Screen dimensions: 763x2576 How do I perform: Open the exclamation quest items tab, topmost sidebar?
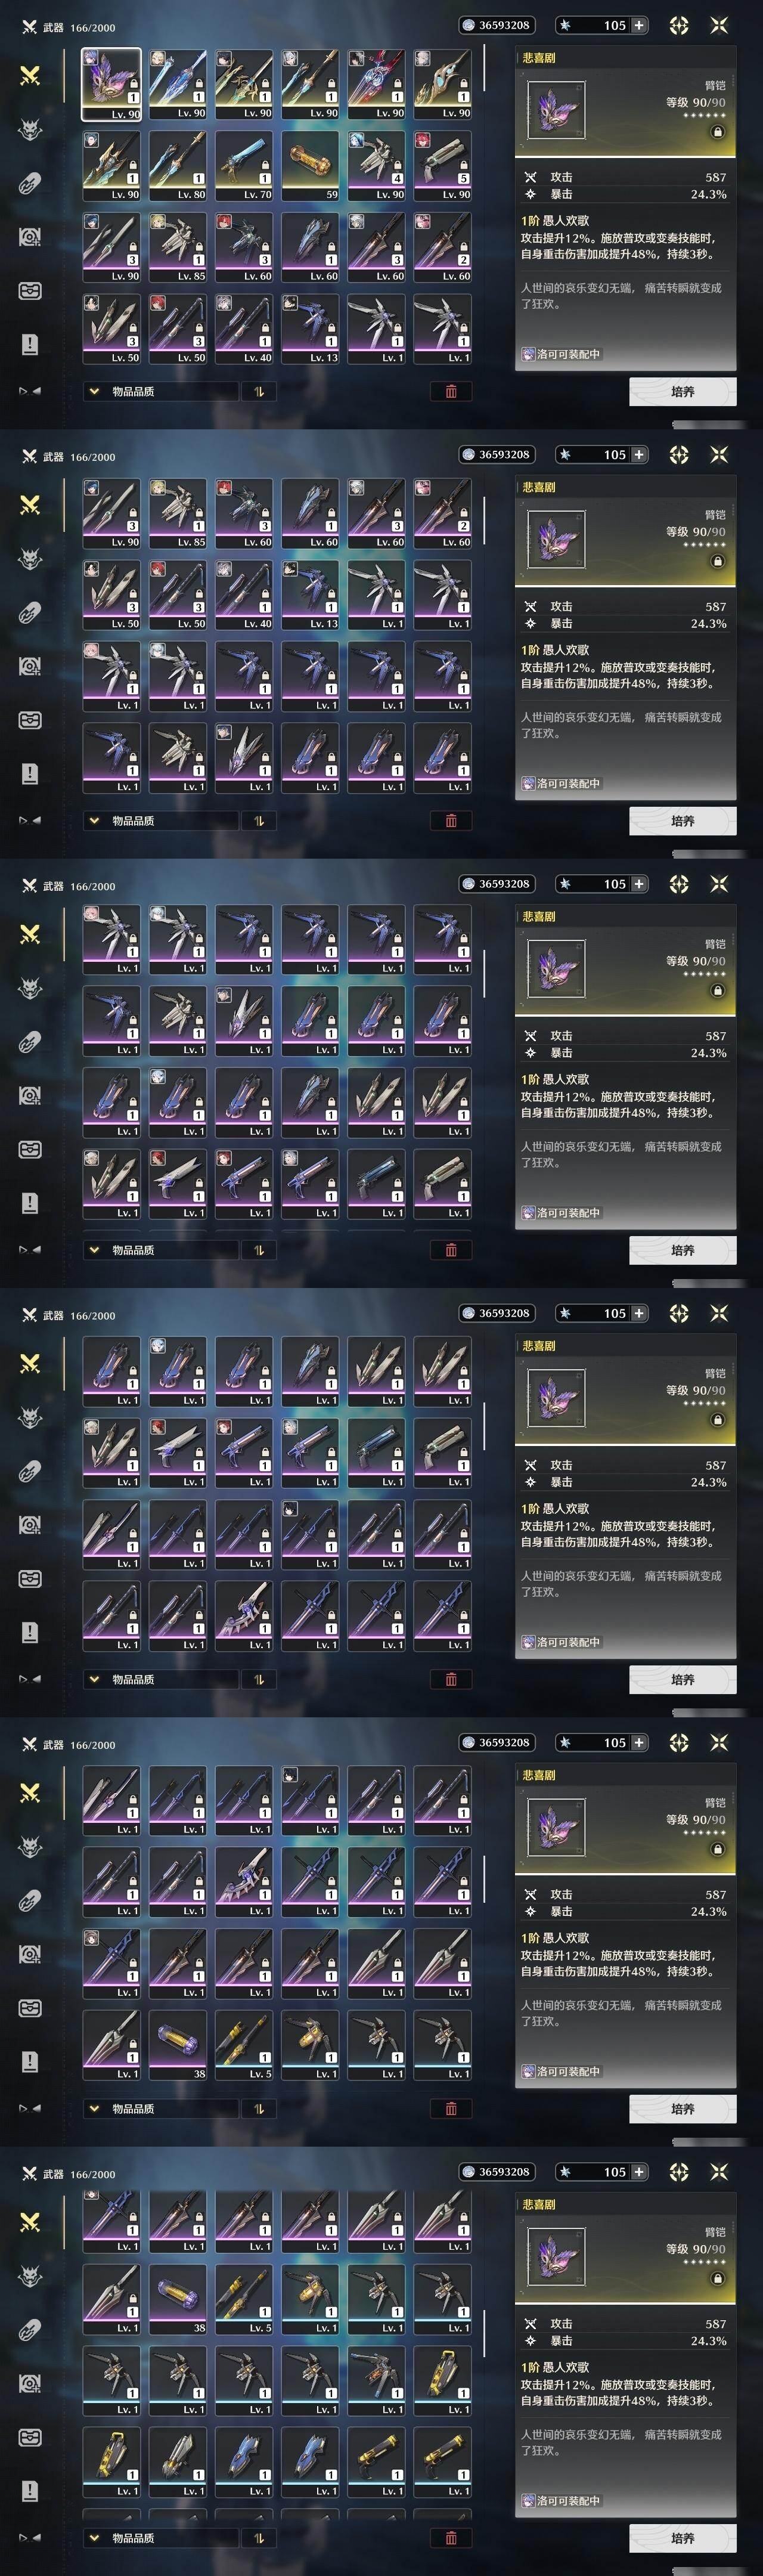tap(30, 344)
